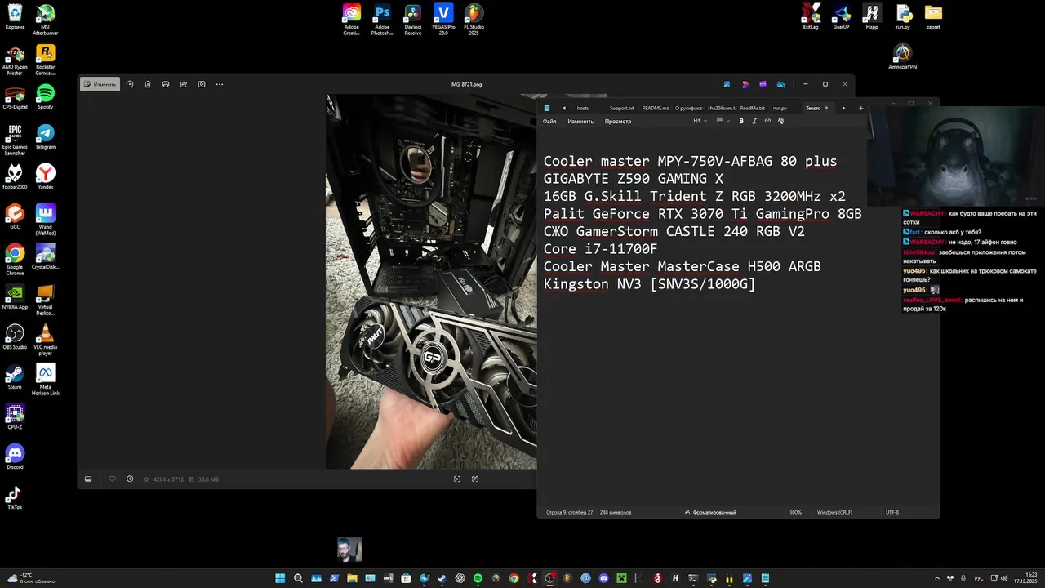The image size is (1045, 588).
Task: Switch to ReadMe.txt tab in Notepad
Action: 753,108
